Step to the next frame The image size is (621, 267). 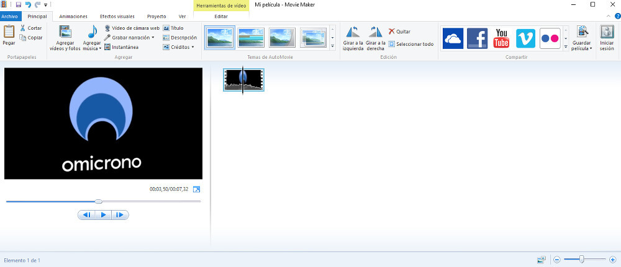pyautogui.click(x=120, y=215)
